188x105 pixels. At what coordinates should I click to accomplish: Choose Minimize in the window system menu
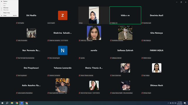point(9,8)
